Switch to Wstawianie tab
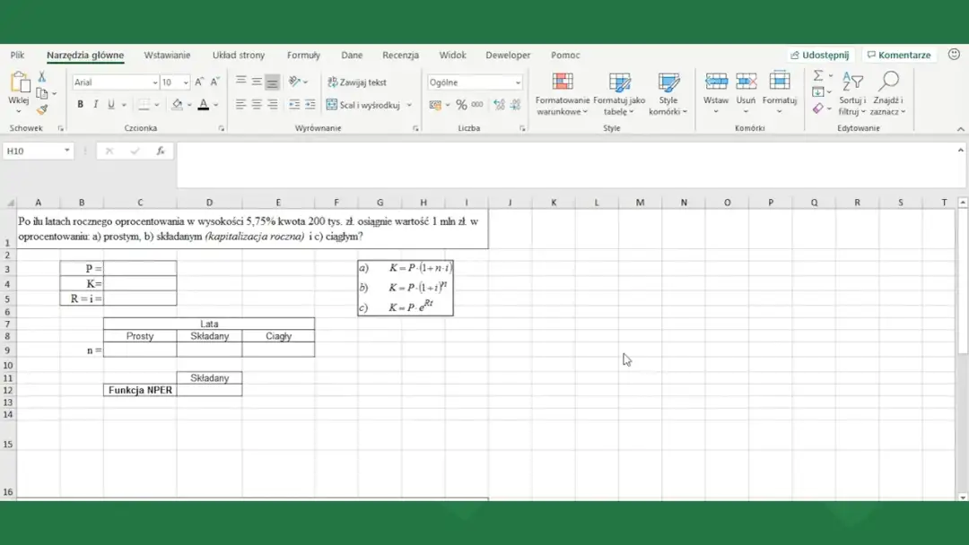Screen dimensions: 969x545 168,55
